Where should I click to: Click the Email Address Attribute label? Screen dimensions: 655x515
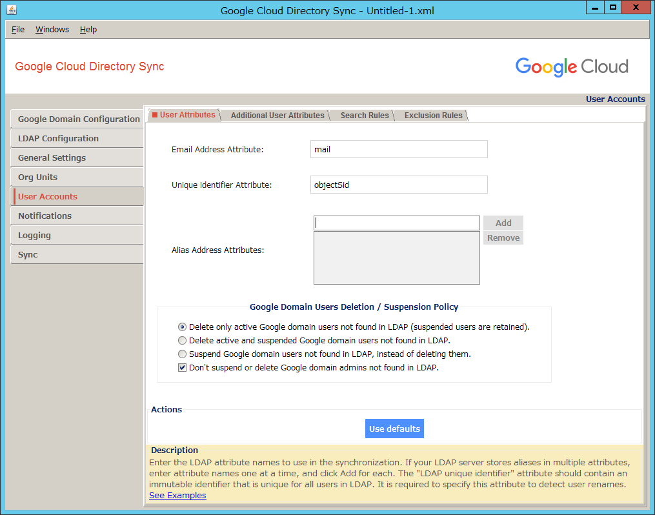tap(217, 150)
